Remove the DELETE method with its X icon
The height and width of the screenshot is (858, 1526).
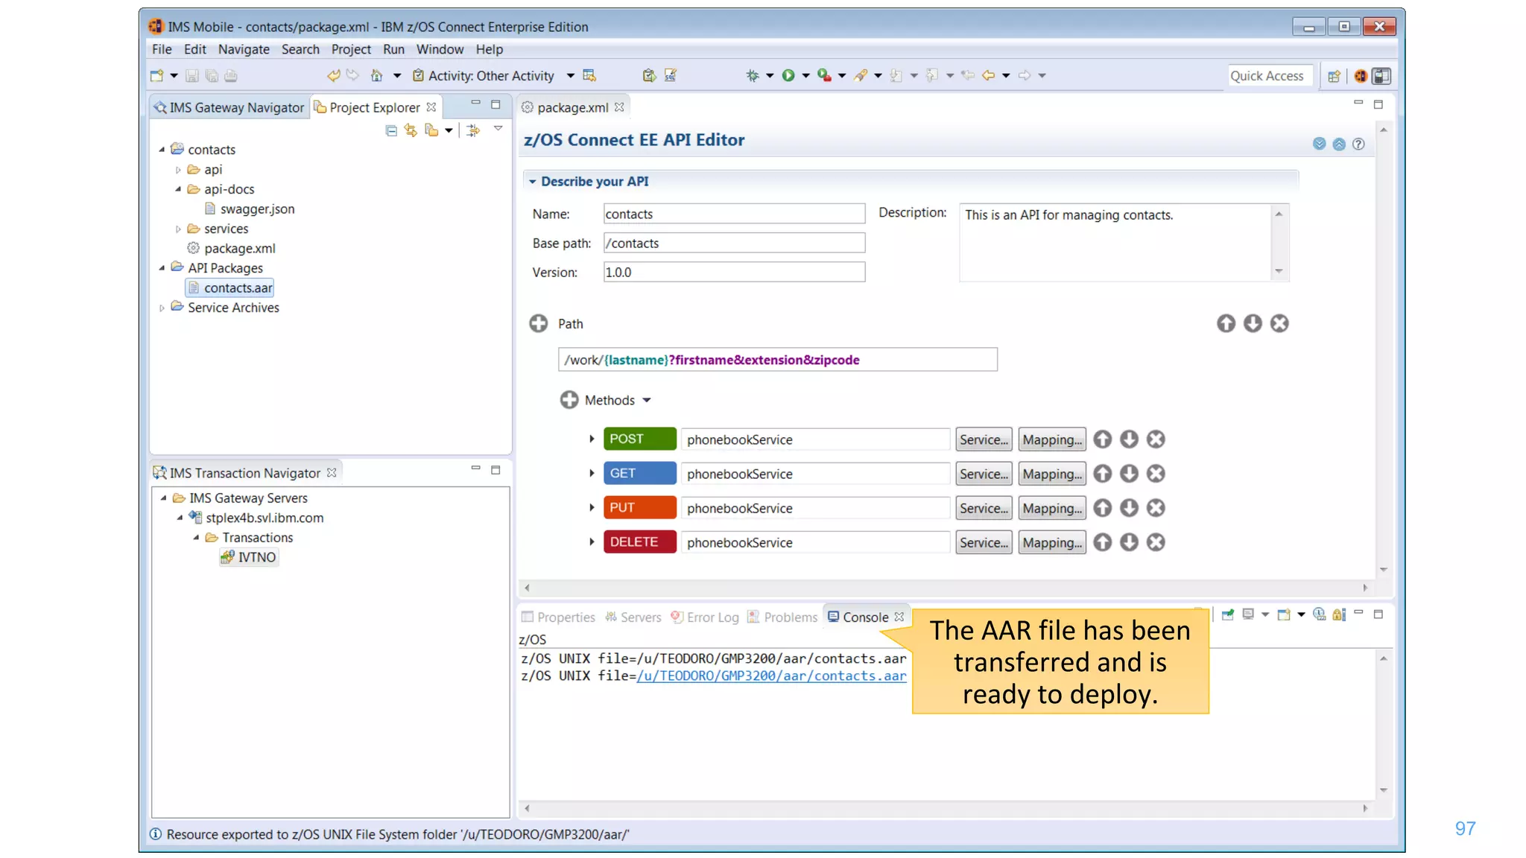[x=1156, y=542]
